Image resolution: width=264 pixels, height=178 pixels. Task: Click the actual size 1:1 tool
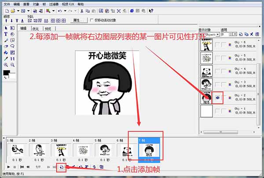(12, 59)
